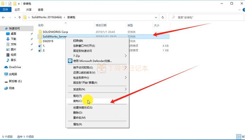
Task: Choose 固定到"开始"屏幕(P)
Action: click(x=97, y=83)
